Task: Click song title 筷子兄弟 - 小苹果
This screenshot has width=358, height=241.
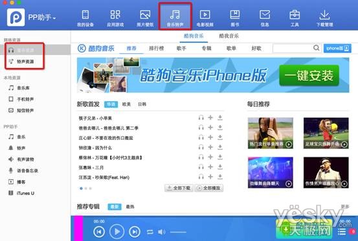Action: pos(95,119)
